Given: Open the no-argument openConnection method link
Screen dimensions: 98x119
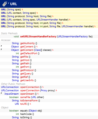Looking at the screenshot, I should (x=30, y=87).
